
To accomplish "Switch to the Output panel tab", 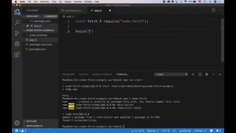I will 84,75.
